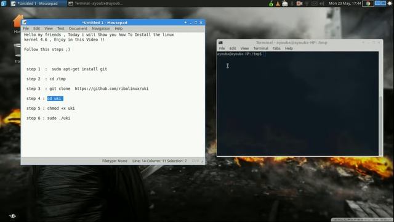Switch to the first workspace in the switcher
The image size is (394, 222).
coord(377,3)
